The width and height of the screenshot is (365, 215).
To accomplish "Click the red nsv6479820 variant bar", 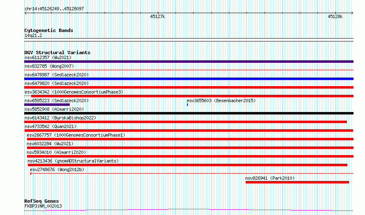I will click(189, 87).
